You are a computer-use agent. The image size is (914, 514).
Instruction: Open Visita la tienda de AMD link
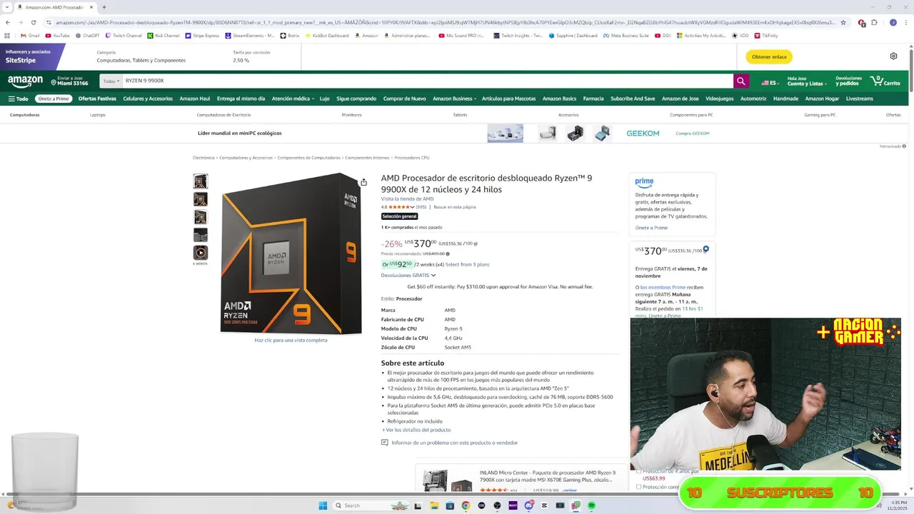[x=407, y=199]
